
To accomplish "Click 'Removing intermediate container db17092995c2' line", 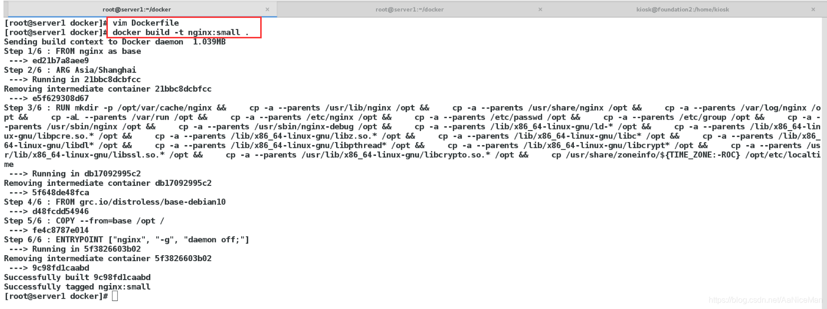I will (108, 183).
